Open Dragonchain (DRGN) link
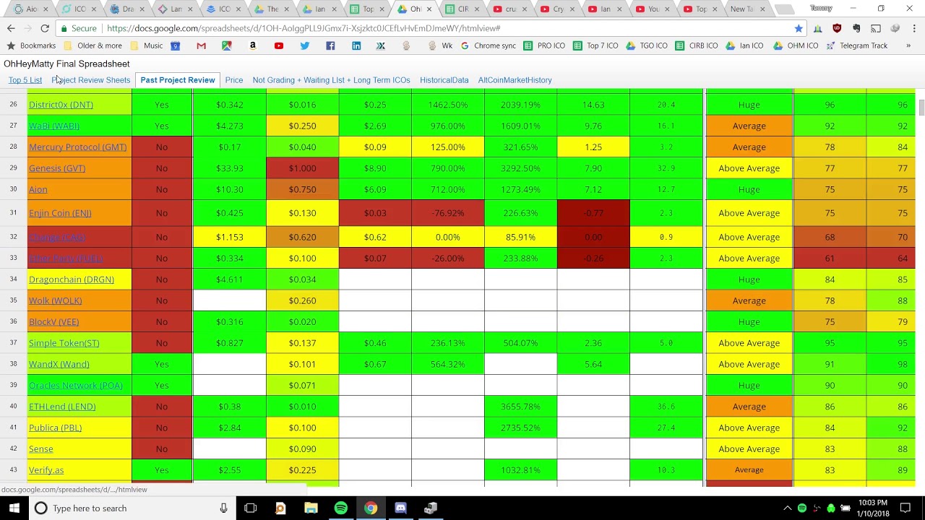The width and height of the screenshot is (925, 520). [x=72, y=279]
